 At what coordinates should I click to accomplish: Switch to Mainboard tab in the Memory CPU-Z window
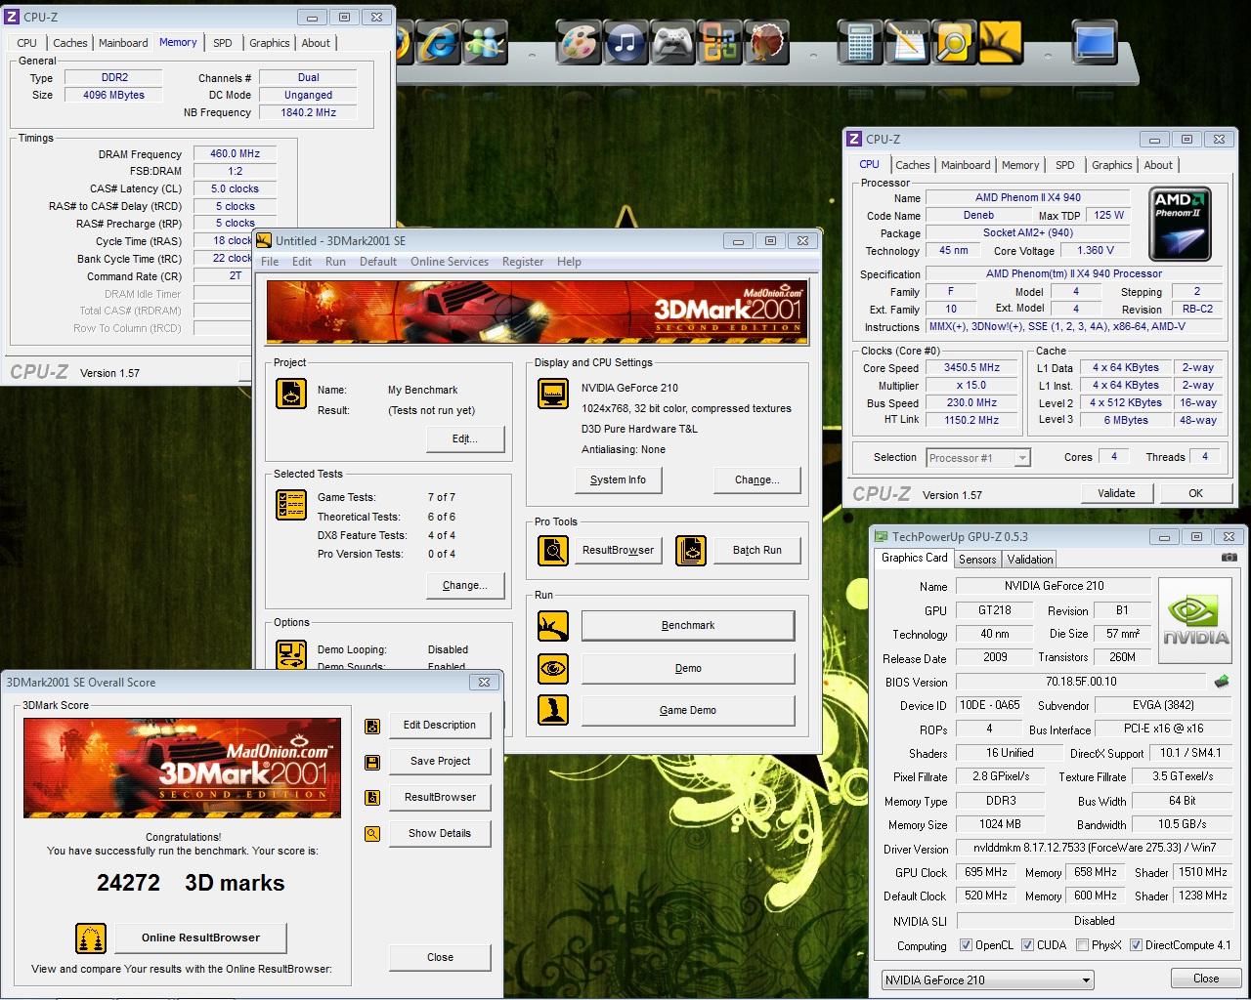(x=123, y=43)
